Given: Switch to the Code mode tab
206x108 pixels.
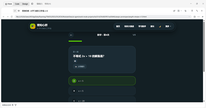Looking at the screenshot, I should click(17, 4).
